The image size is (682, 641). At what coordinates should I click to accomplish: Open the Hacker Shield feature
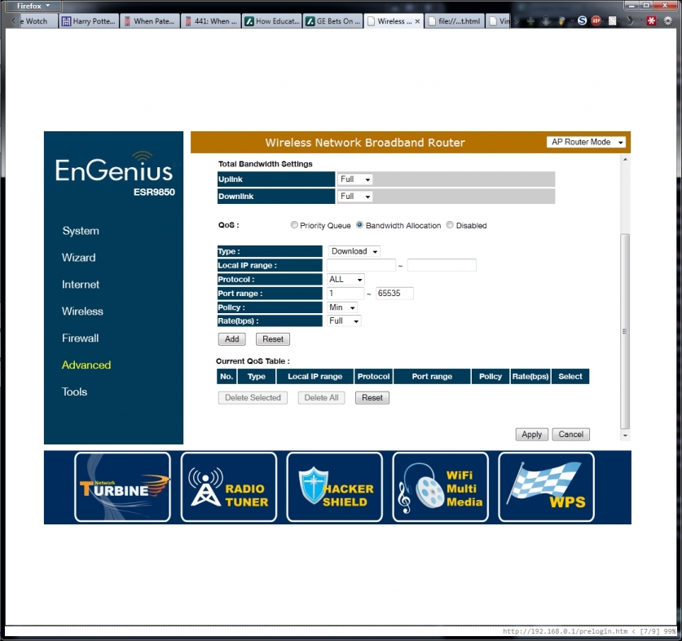(334, 487)
